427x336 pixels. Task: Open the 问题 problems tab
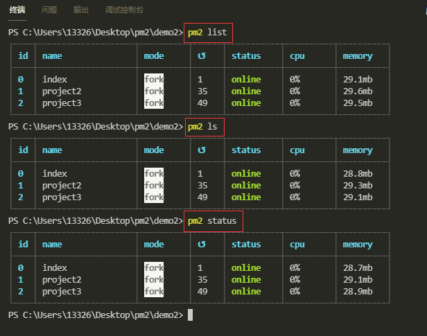(x=49, y=10)
